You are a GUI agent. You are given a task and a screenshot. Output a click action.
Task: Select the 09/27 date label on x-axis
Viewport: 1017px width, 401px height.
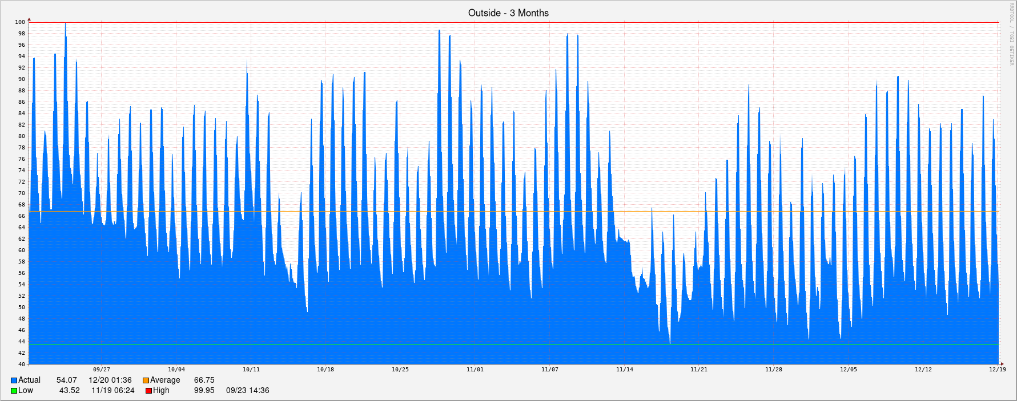102,370
